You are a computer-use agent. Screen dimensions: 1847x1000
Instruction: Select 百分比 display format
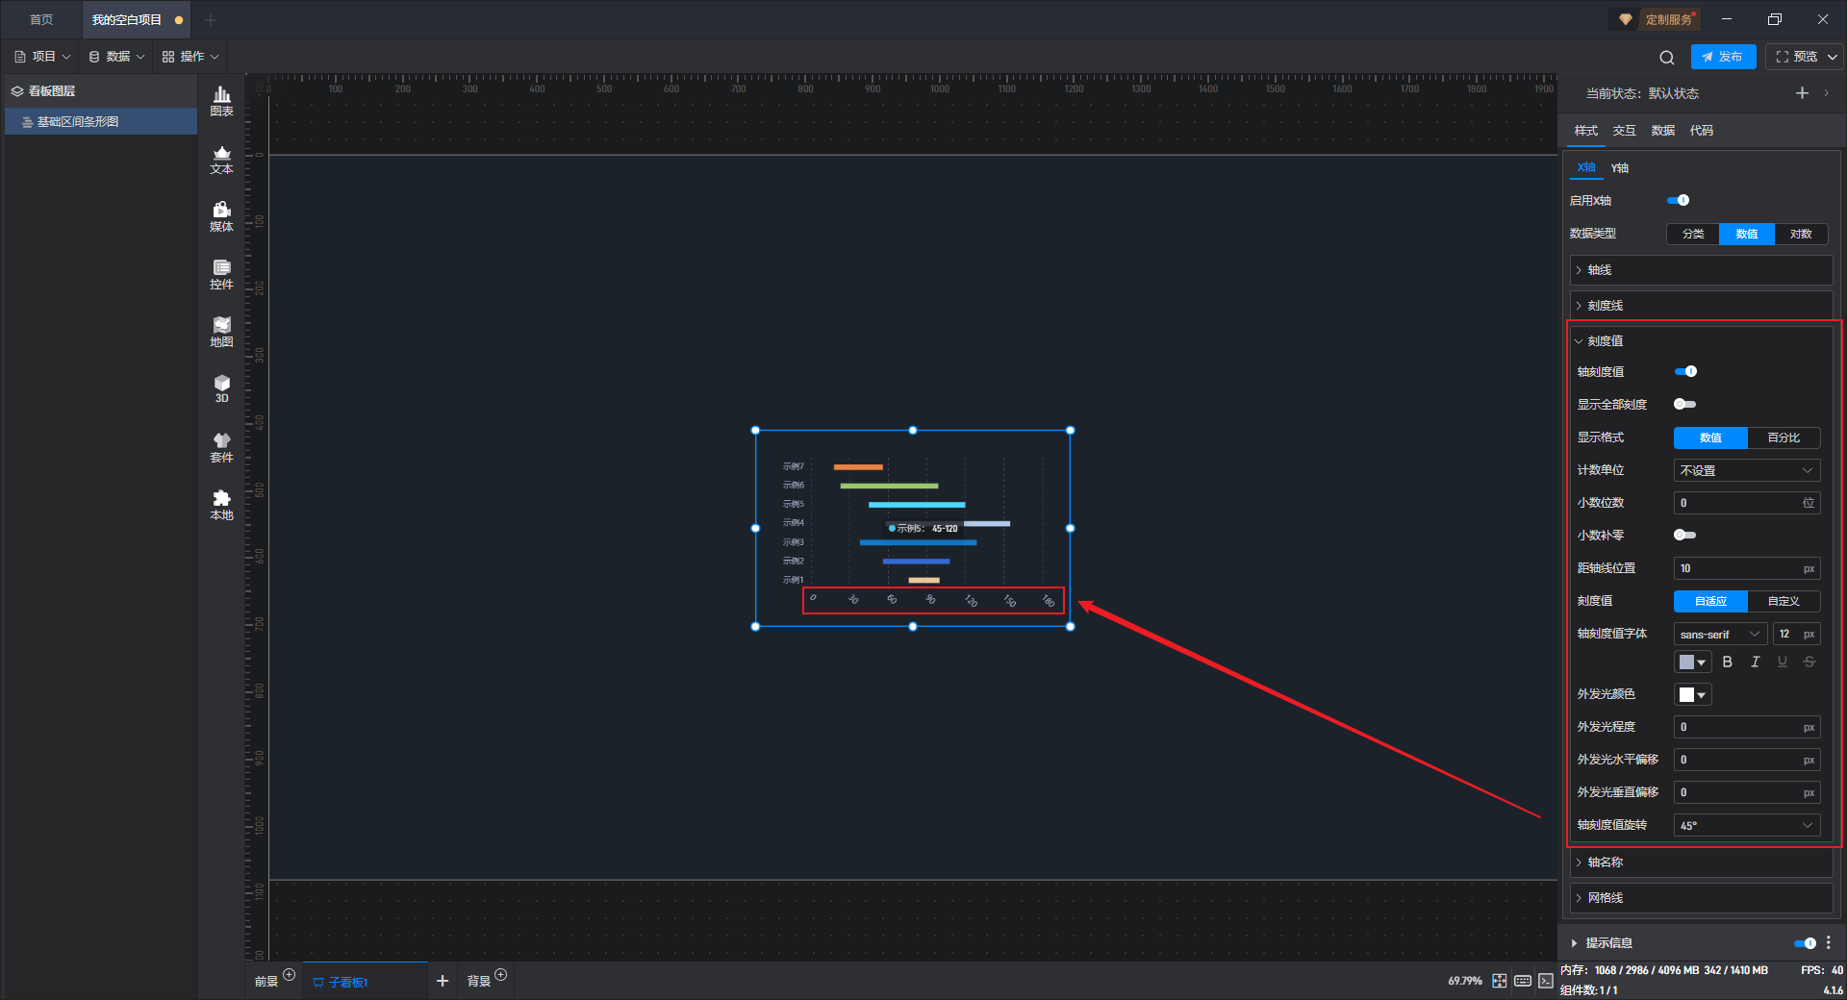coord(1784,437)
